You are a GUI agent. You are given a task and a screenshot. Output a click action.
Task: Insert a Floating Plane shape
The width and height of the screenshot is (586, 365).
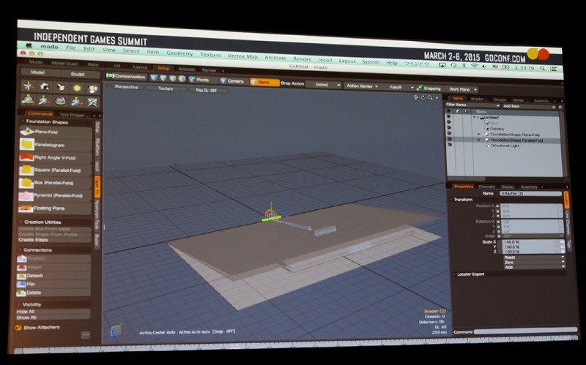(x=56, y=208)
